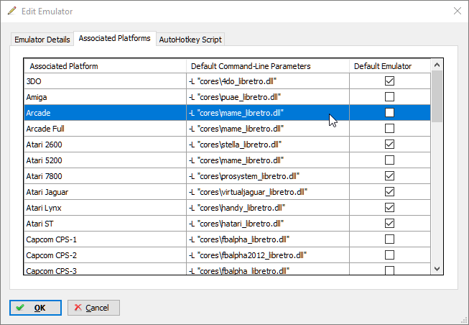469x325 pixels.
Task: Click Capcom CPS-1's fbalpha_libretro.dll parameter cell
Action: [x=268, y=239]
